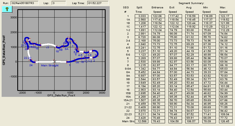Click the yellow question mark help button
This screenshot has width=235, height=126.
tap(7, 9)
